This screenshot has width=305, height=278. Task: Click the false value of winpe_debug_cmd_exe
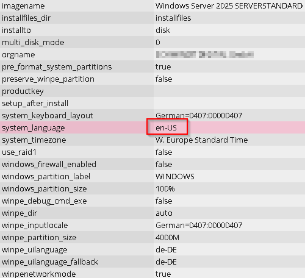point(163,201)
